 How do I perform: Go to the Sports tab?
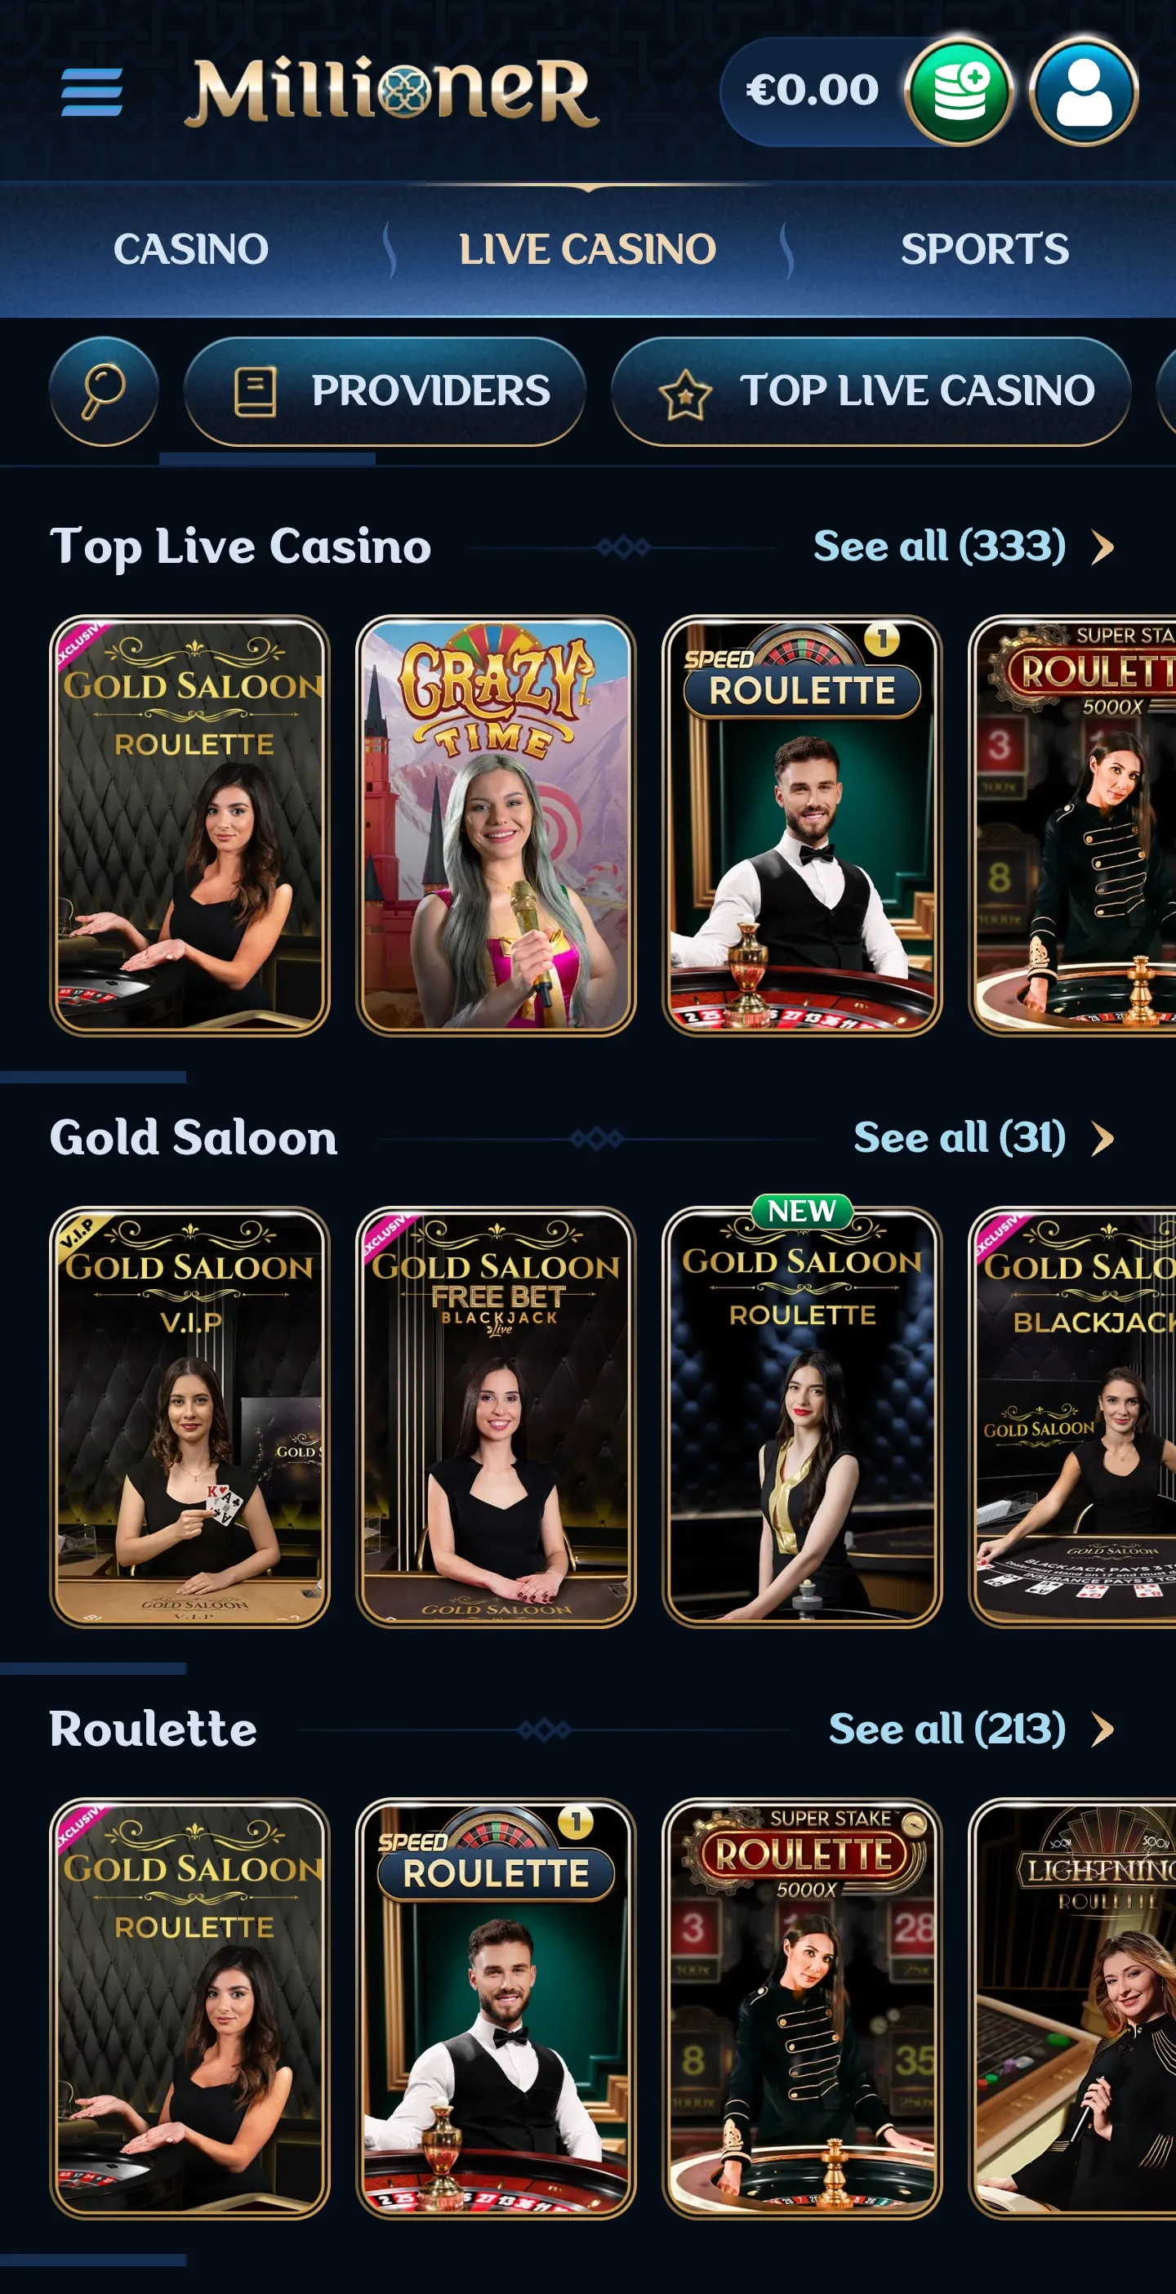[985, 249]
